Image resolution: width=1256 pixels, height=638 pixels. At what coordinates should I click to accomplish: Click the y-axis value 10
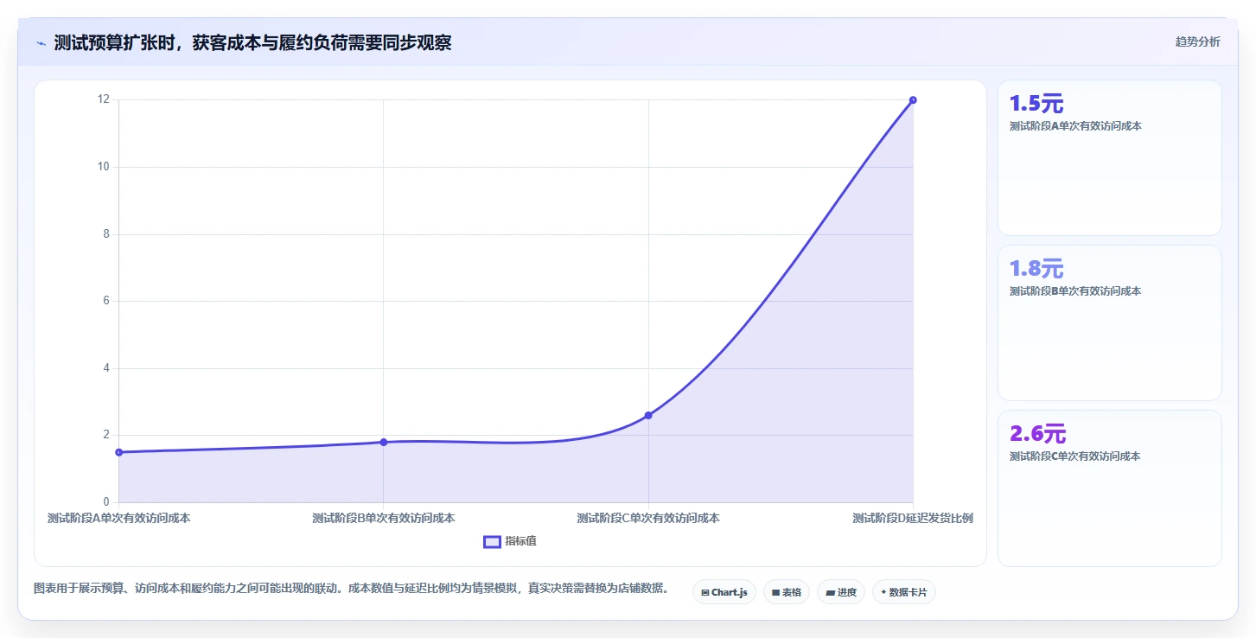104,167
